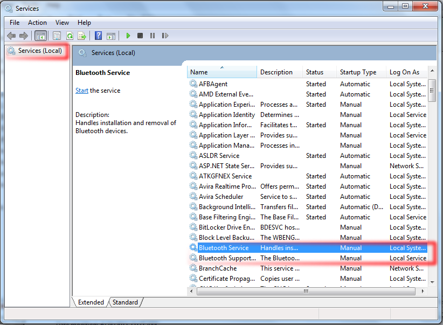Select the Application Experi... service row
Image resolution: width=443 pixels, height=325 pixels.
[307, 104]
